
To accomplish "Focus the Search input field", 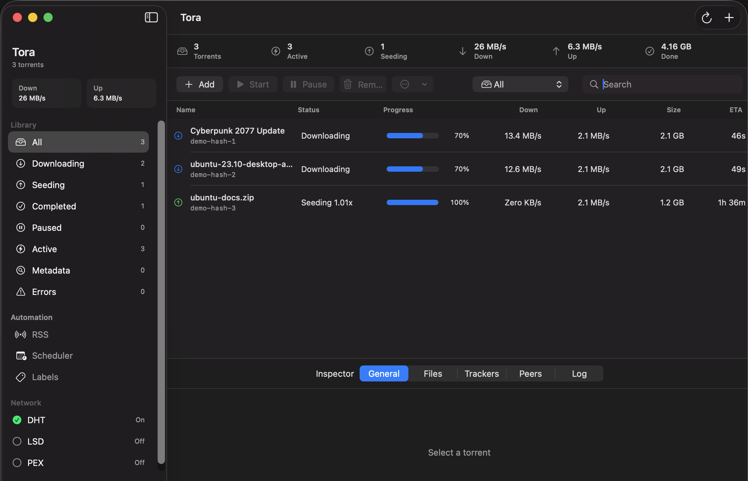I will (x=662, y=84).
